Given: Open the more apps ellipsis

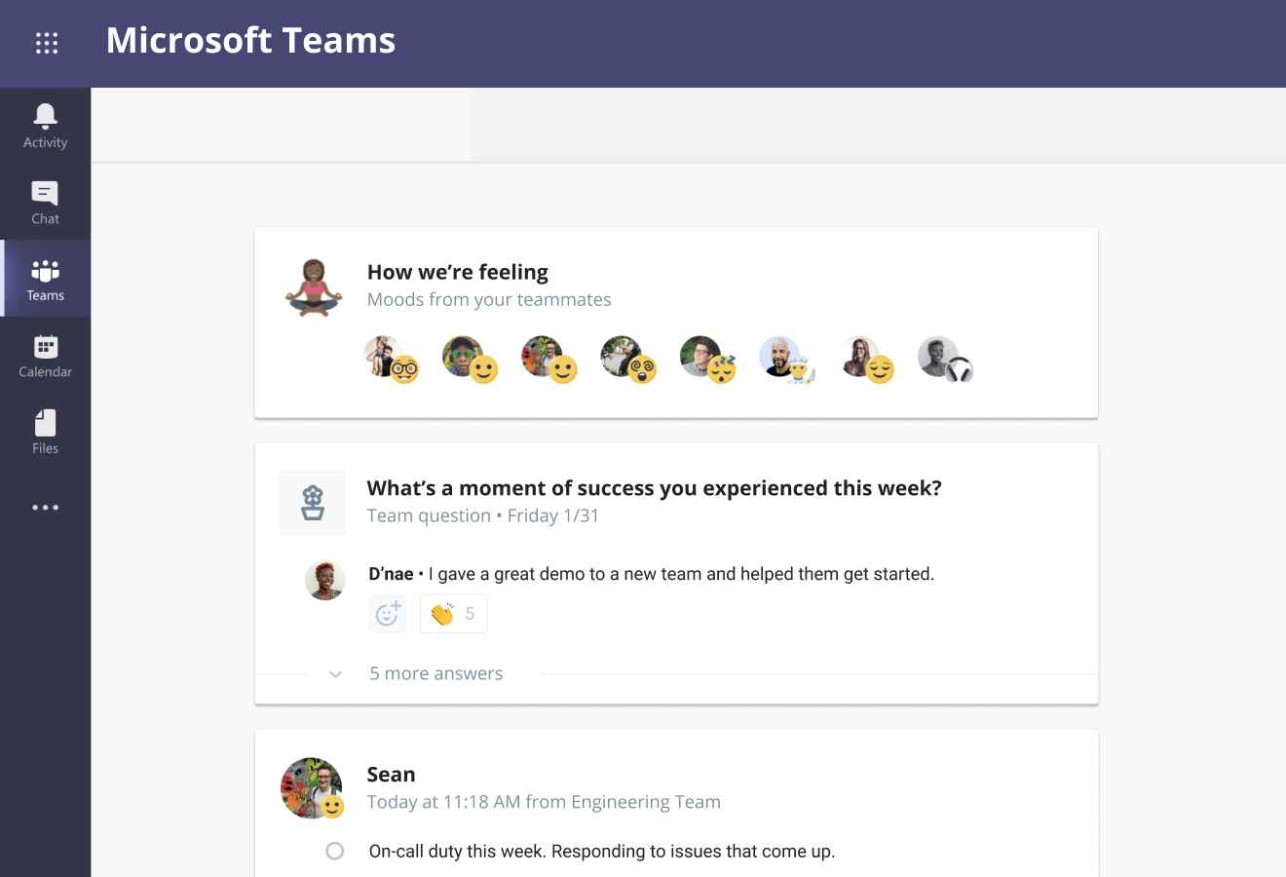Looking at the screenshot, I should pos(45,508).
